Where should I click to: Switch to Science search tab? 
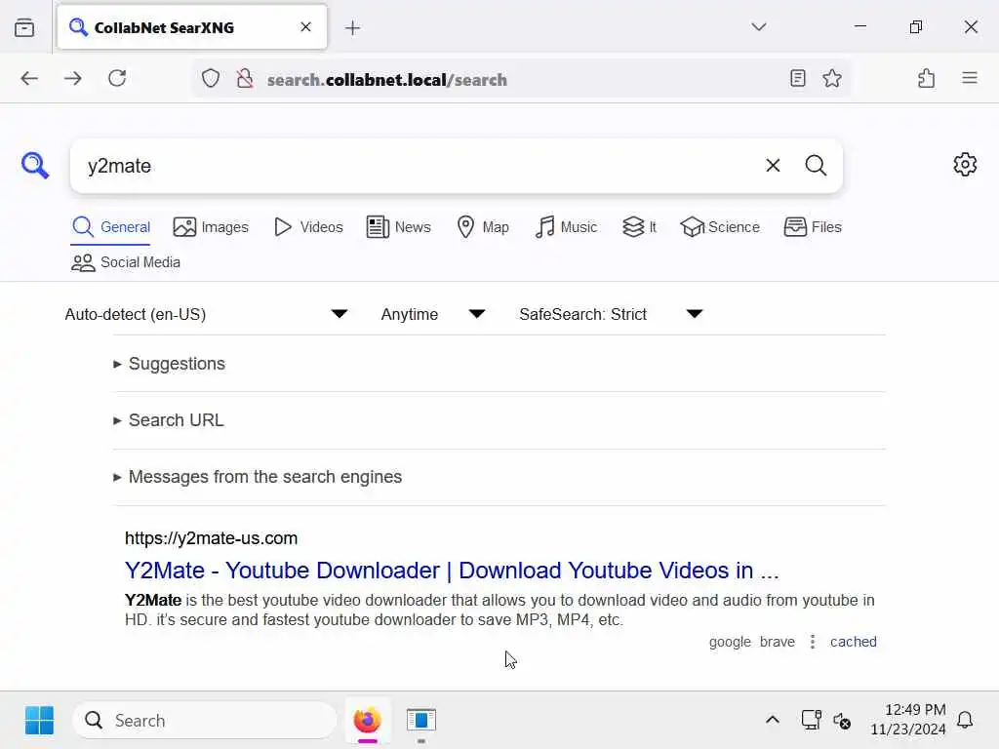tap(720, 227)
